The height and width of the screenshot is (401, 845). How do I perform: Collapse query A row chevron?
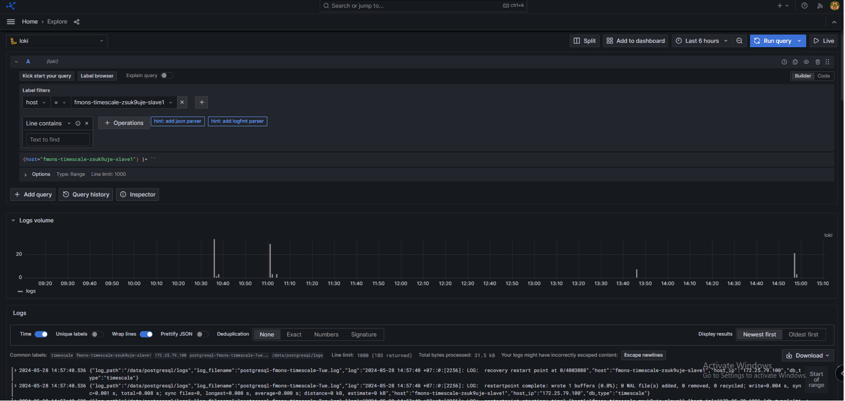click(16, 62)
